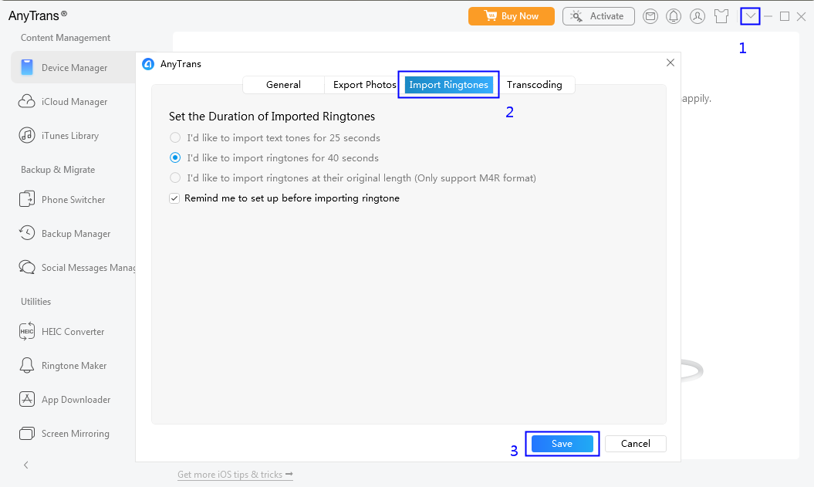Viewport: 814px width, 487px height.
Task: Click the AnyTrans app title text
Action: point(37,15)
